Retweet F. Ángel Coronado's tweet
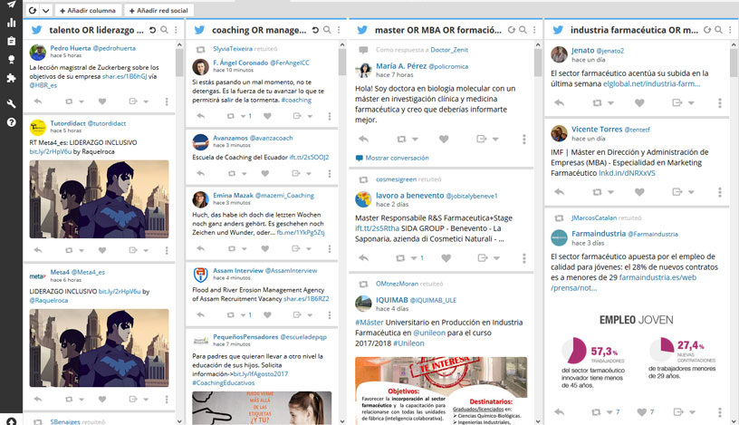 coord(230,116)
